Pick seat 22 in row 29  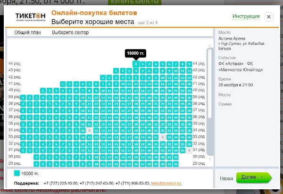176,163
